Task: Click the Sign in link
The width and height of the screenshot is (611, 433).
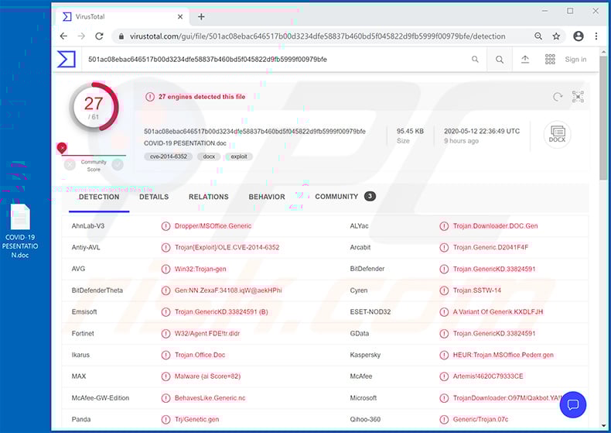Action: 575,60
